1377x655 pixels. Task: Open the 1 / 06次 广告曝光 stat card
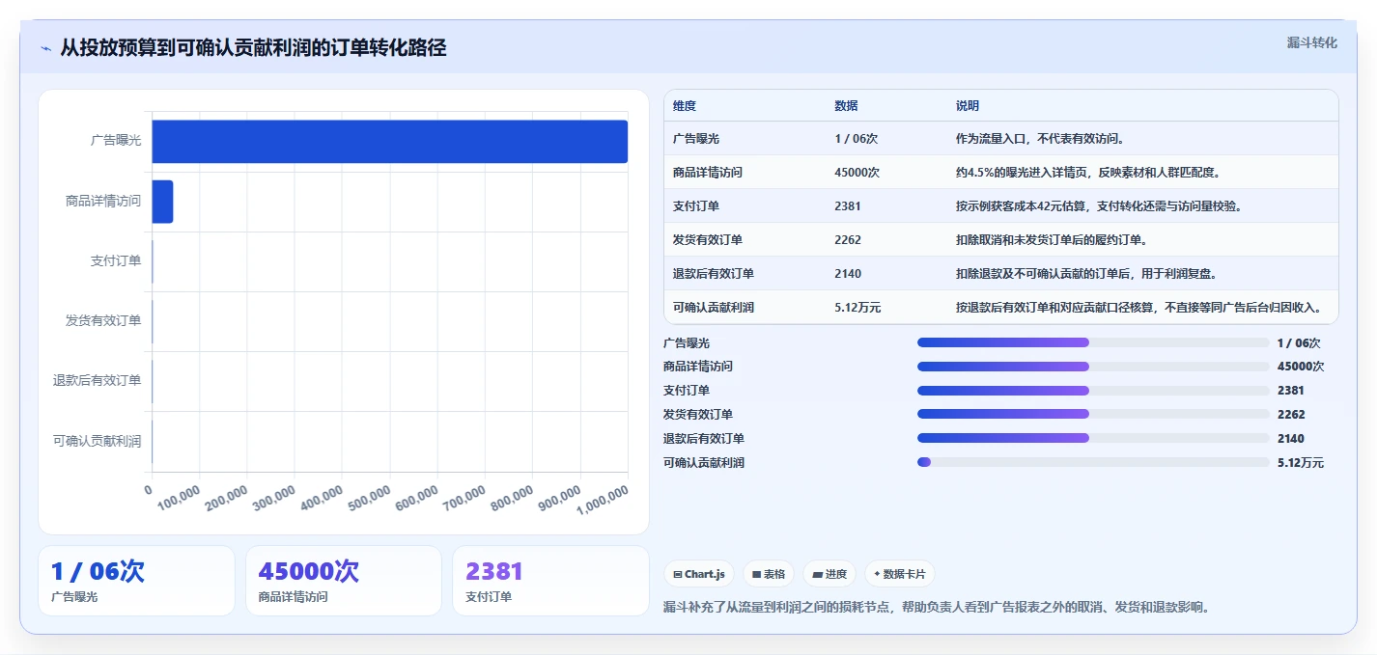click(136, 581)
